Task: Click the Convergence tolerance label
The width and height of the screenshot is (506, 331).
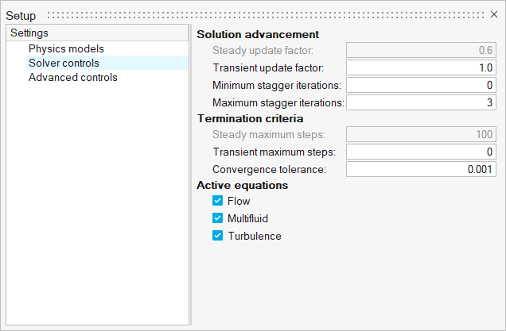Action: 270,169
